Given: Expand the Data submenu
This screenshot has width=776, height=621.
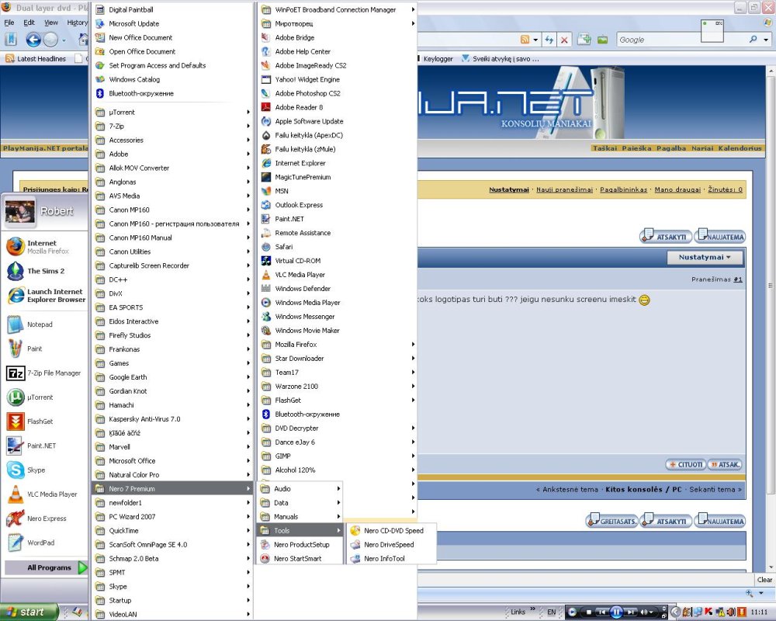Looking at the screenshot, I should [300, 503].
